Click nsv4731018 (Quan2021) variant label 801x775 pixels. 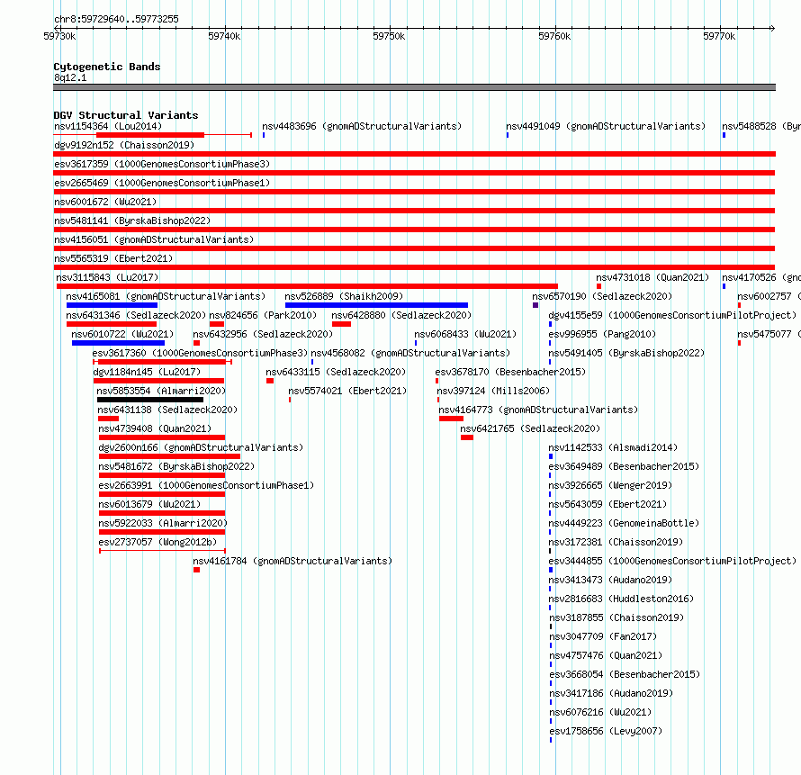[x=652, y=277]
